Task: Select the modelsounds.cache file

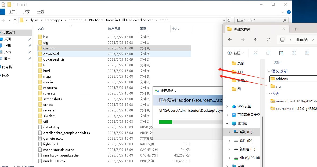Action: (x=58, y=150)
